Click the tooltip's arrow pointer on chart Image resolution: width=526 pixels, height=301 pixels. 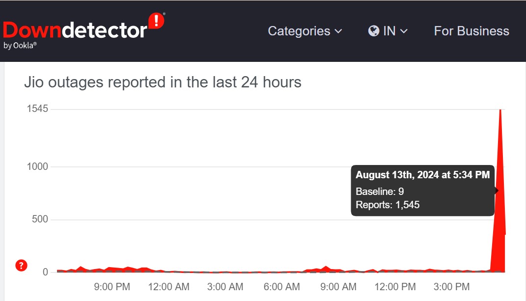(497, 191)
